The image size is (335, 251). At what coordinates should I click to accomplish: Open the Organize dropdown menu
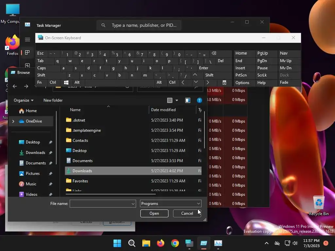[24, 100]
